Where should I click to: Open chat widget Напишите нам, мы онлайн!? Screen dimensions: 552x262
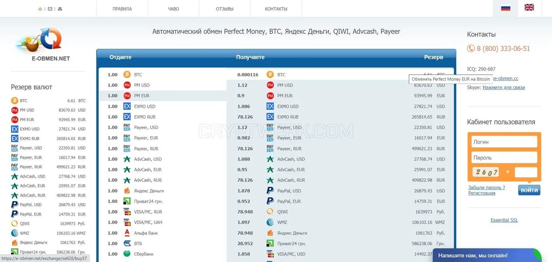tap(487, 255)
